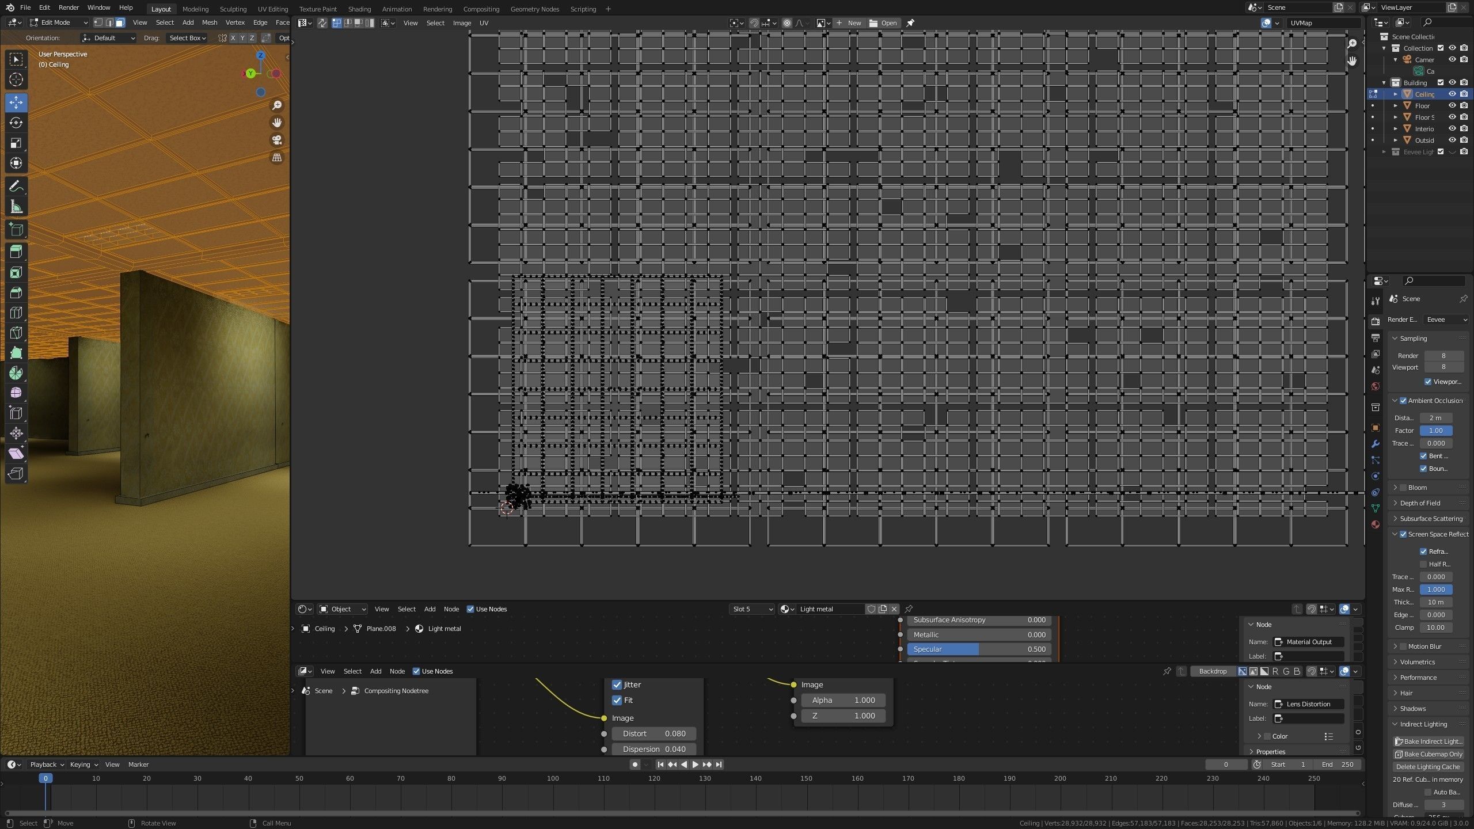Select the Poly Build tool

pos(16,353)
